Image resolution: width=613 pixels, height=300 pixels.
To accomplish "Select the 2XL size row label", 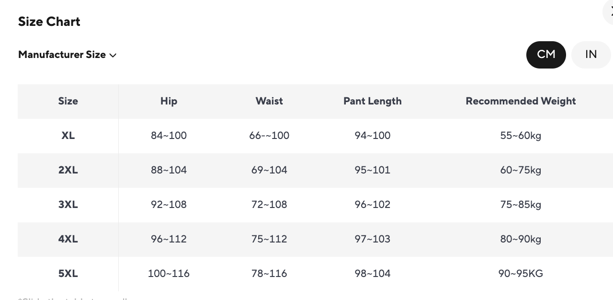I will click(68, 170).
